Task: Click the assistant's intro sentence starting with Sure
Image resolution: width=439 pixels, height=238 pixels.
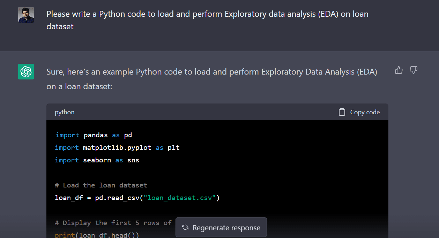Action: pyautogui.click(x=211, y=79)
